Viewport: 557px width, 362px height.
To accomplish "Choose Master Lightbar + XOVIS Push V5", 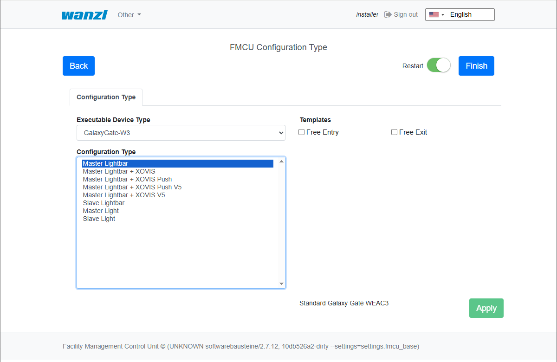I will pyautogui.click(x=132, y=187).
